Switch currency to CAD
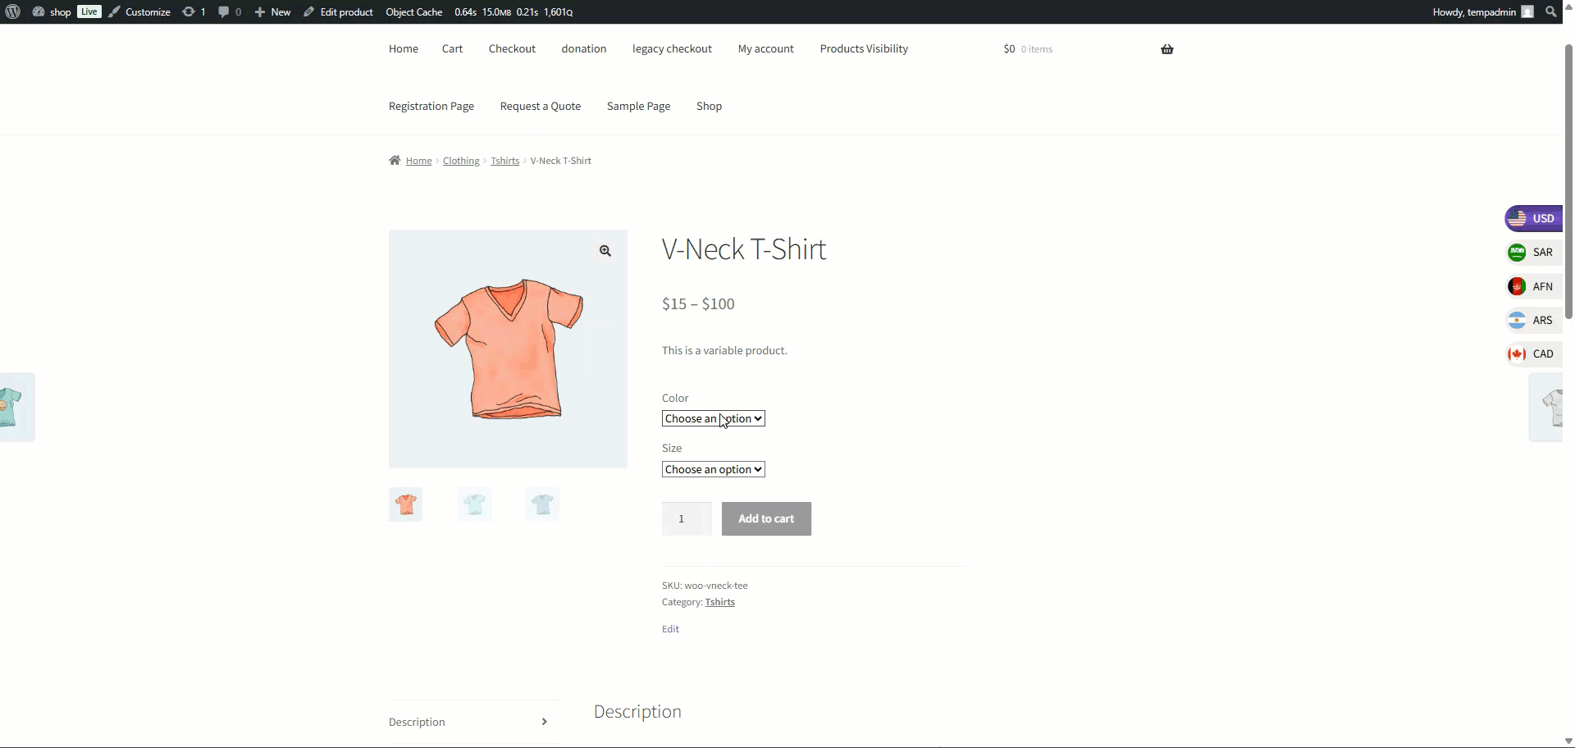This screenshot has width=1575, height=748. (x=1531, y=354)
